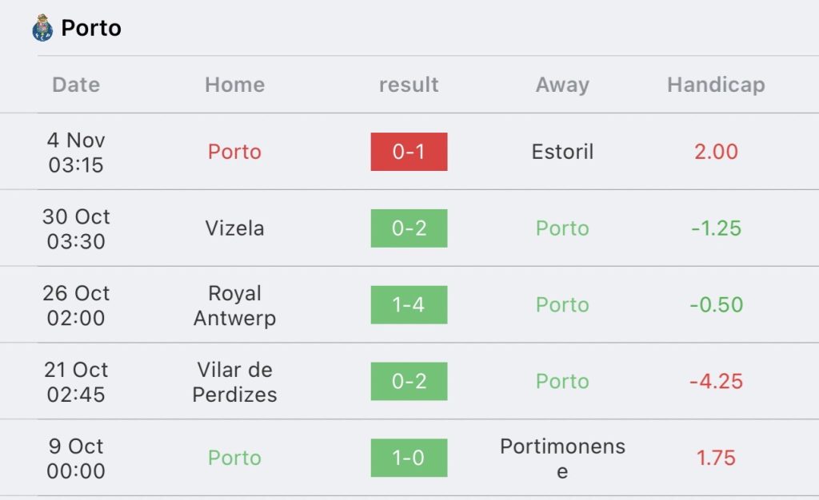
Task: Click the 1-0 result badge
Action: pyautogui.click(x=409, y=458)
